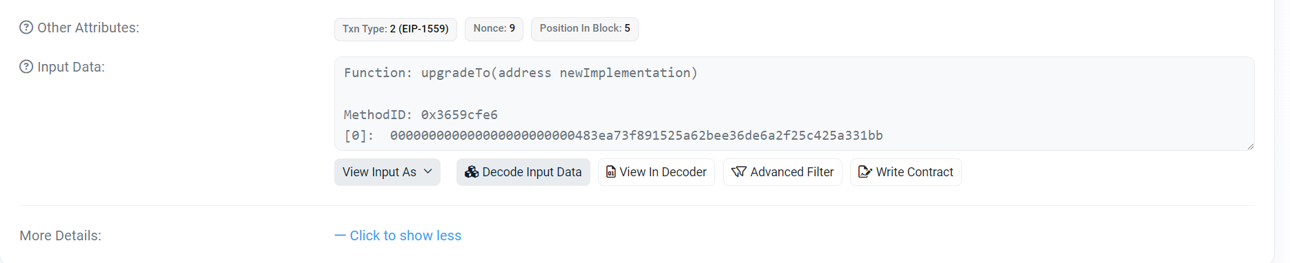Click the Txn Type 2 (EIP-1559) badge
This screenshot has width=1290, height=263.
396,29
